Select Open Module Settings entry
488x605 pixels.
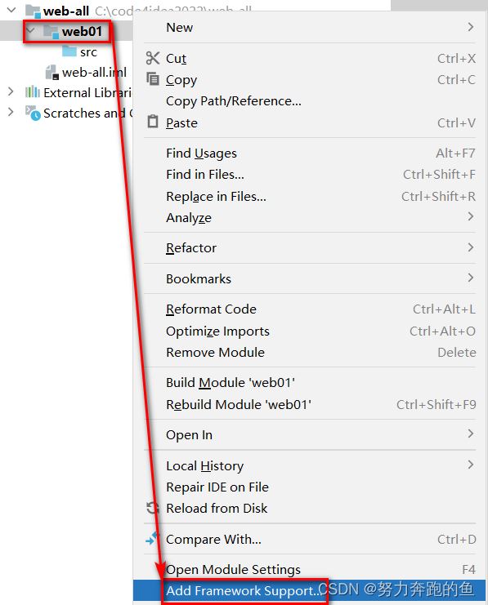pos(310,570)
